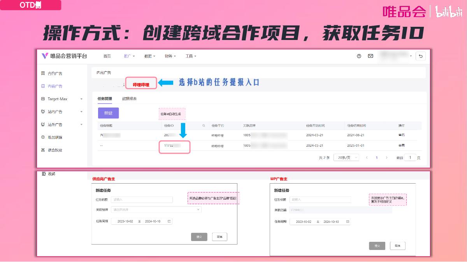Open the 20条/页 page size dropdown
Image resolution: width=467 pixels, height=262 pixels.
(x=346, y=158)
